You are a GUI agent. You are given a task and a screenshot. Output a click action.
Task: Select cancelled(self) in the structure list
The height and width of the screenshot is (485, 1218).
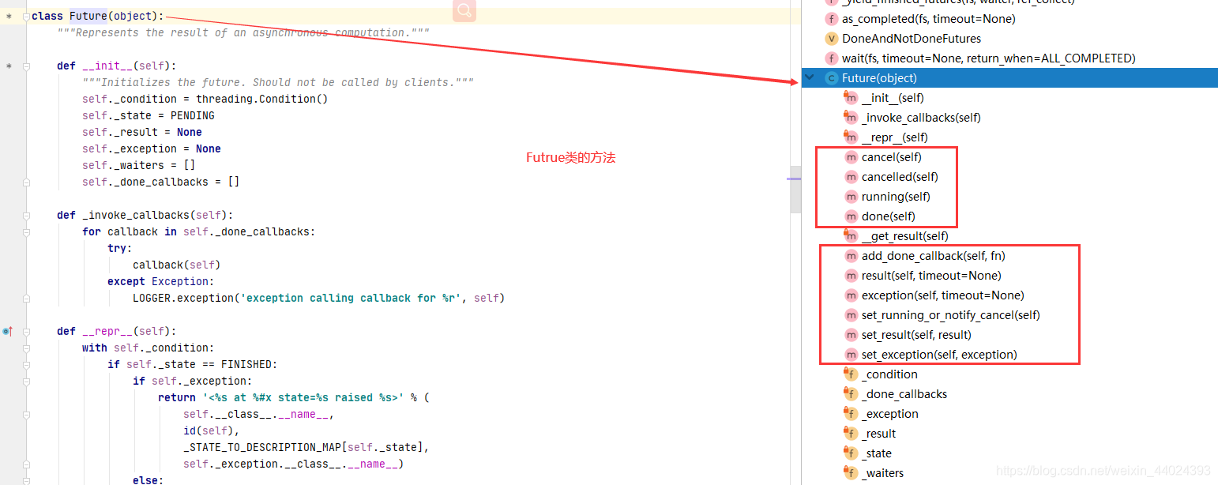900,177
